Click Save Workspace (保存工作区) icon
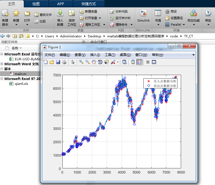 (72, 13)
